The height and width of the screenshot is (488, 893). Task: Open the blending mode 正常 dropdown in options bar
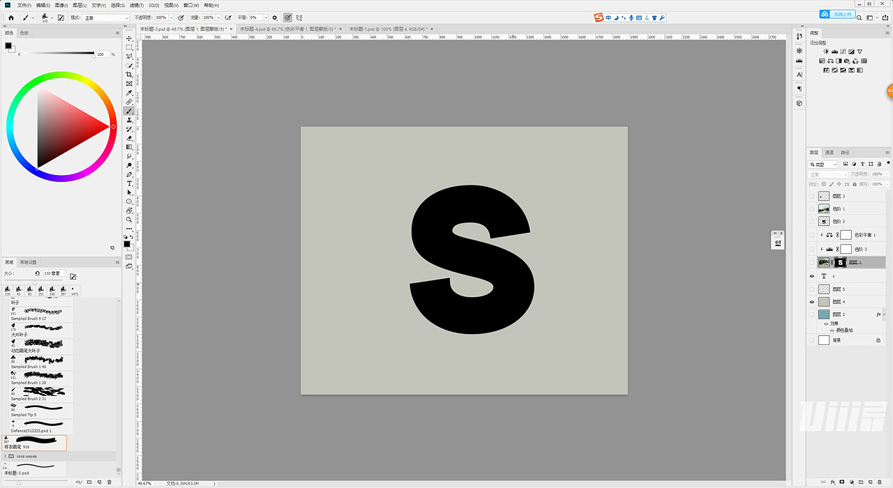(106, 17)
